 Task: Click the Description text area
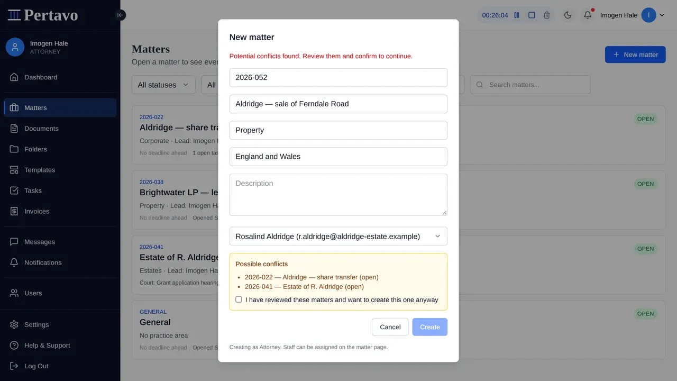(x=338, y=195)
